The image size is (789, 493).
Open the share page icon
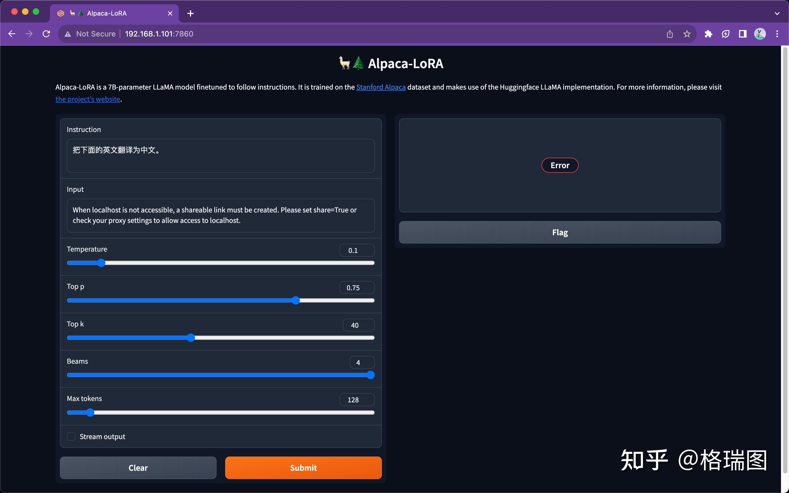(x=670, y=34)
